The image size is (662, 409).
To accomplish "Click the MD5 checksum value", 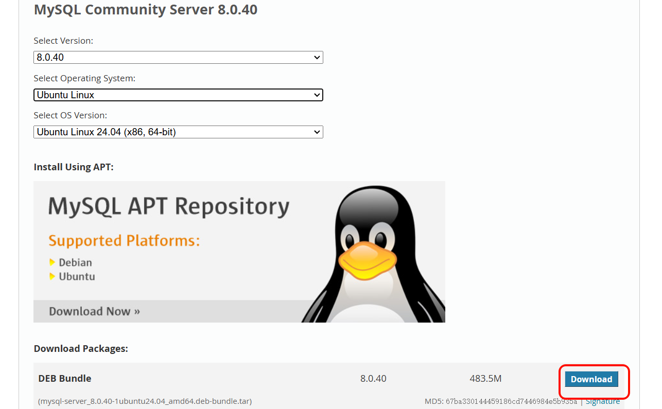I will 511,401.
